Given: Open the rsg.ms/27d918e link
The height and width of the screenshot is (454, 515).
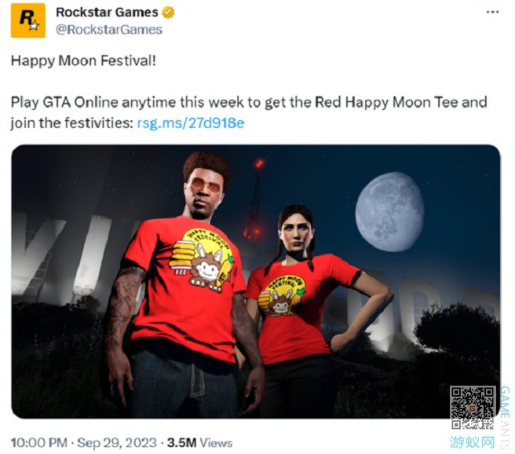Looking at the screenshot, I should [x=191, y=123].
